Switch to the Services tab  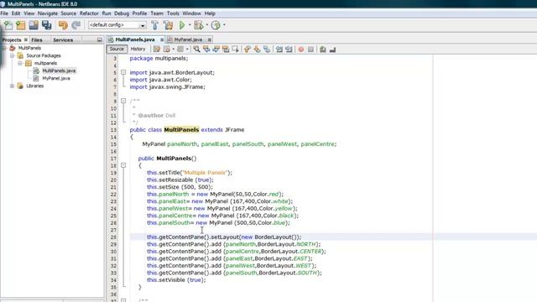click(63, 39)
